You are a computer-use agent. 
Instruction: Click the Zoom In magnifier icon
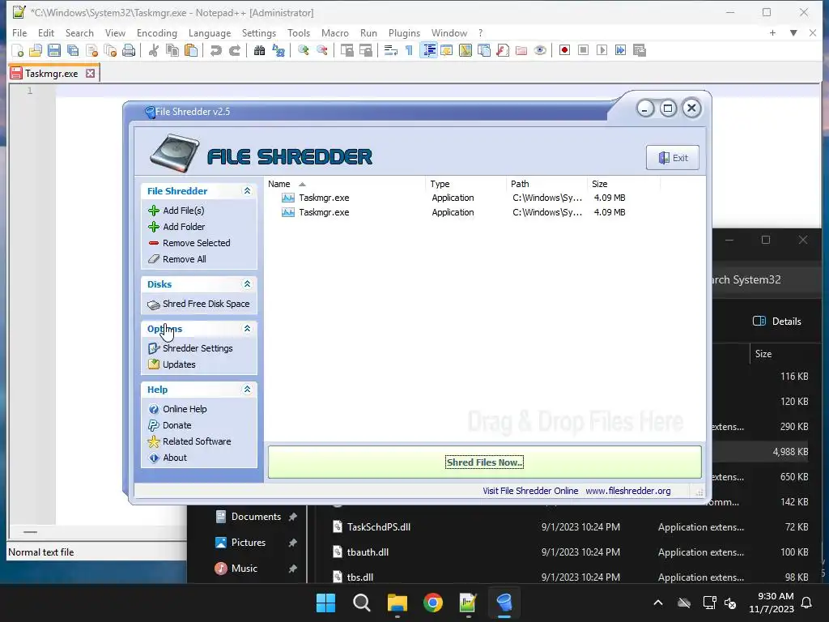(x=304, y=50)
